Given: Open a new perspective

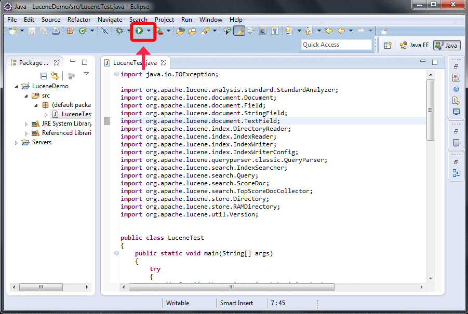Looking at the screenshot, I should coord(387,45).
